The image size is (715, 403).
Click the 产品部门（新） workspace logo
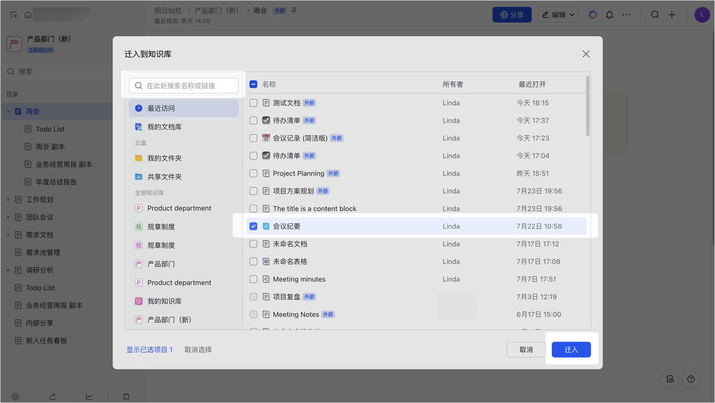coord(14,44)
